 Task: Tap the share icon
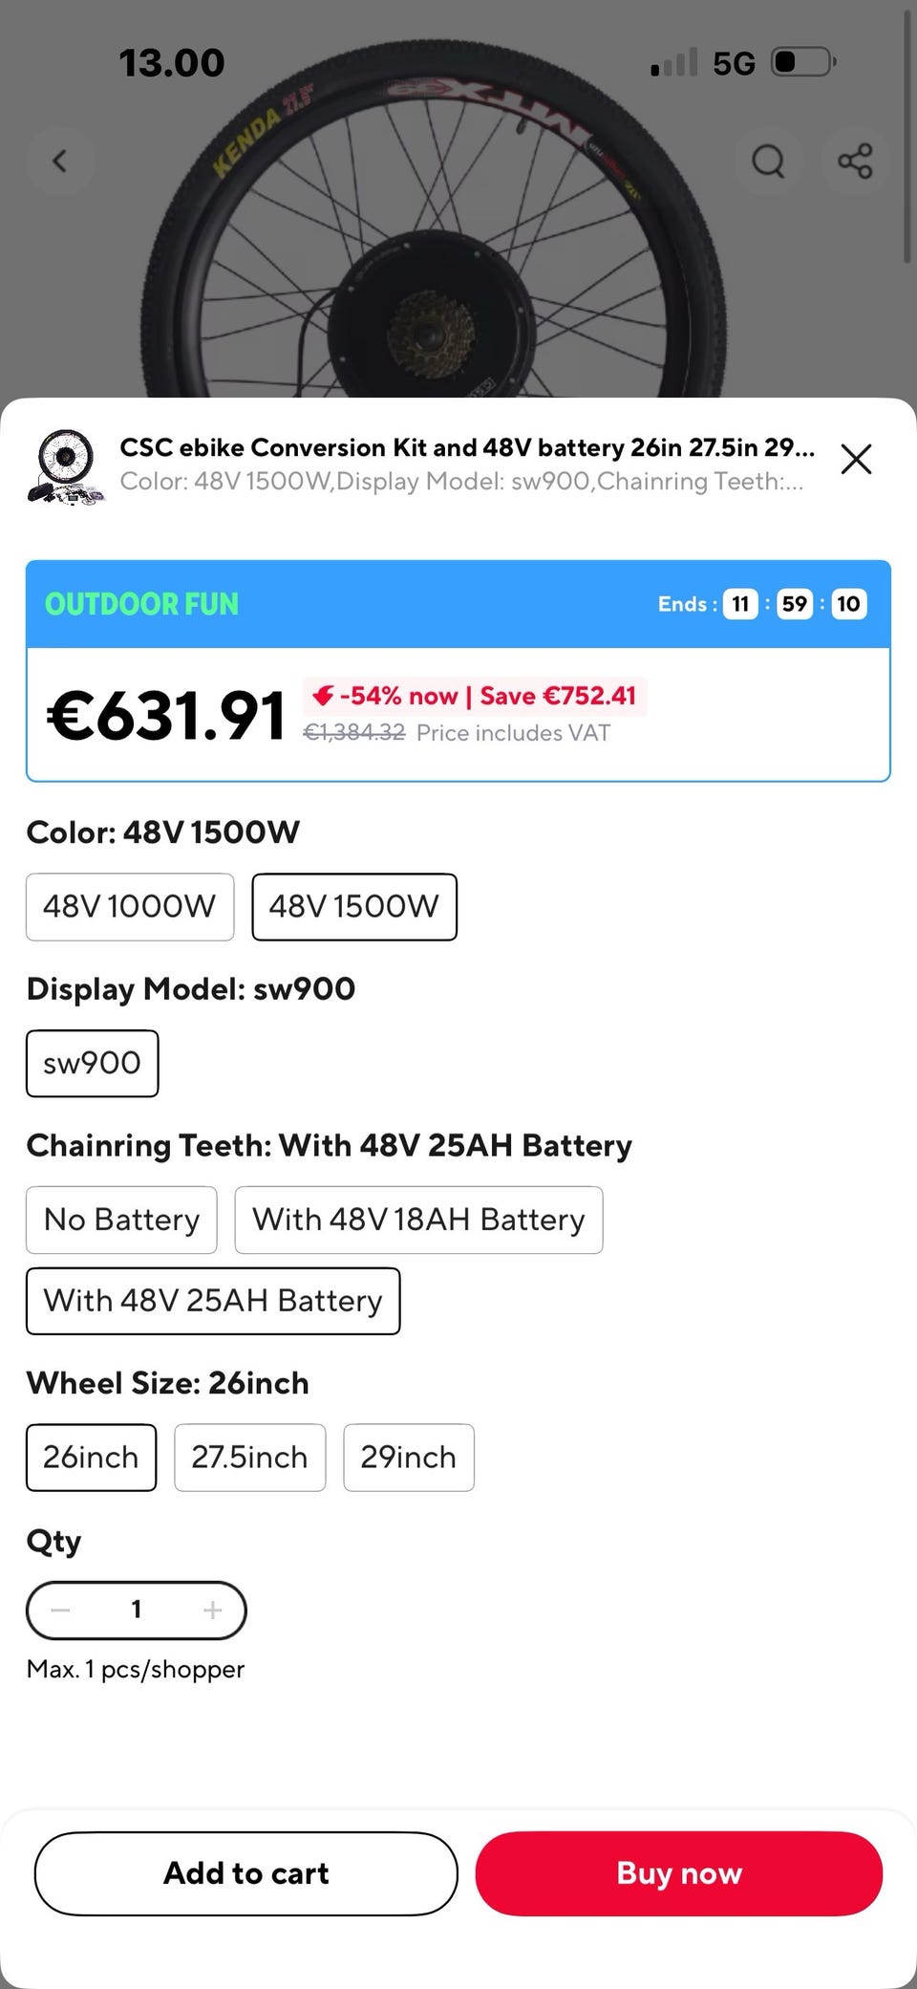pos(855,161)
